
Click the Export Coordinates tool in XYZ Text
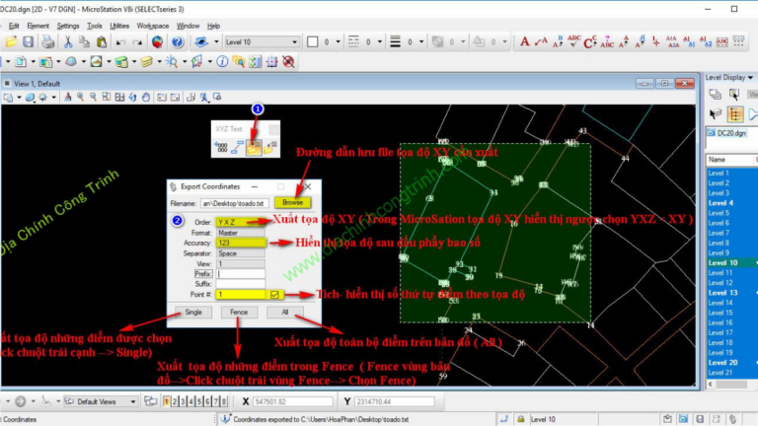255,146
